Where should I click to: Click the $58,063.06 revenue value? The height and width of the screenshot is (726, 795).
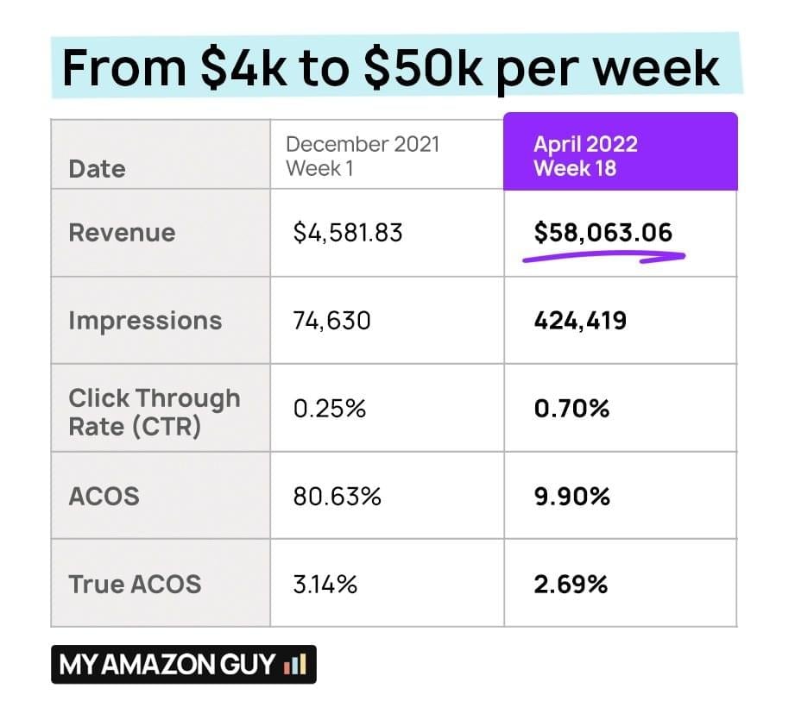coord(603,233)
